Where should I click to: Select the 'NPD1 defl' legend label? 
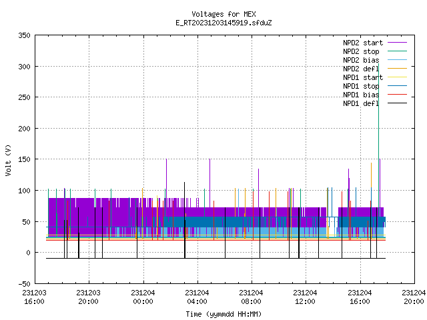point(361,103)
